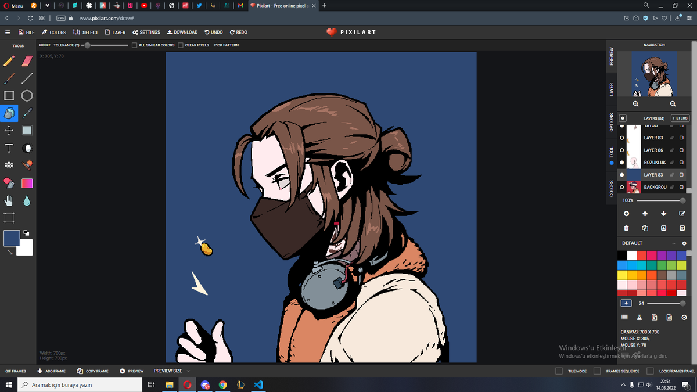This screenshot has height=392, width=697.
Task: Swap primary and secondary colors arrow
Action: tap(10, 252)
